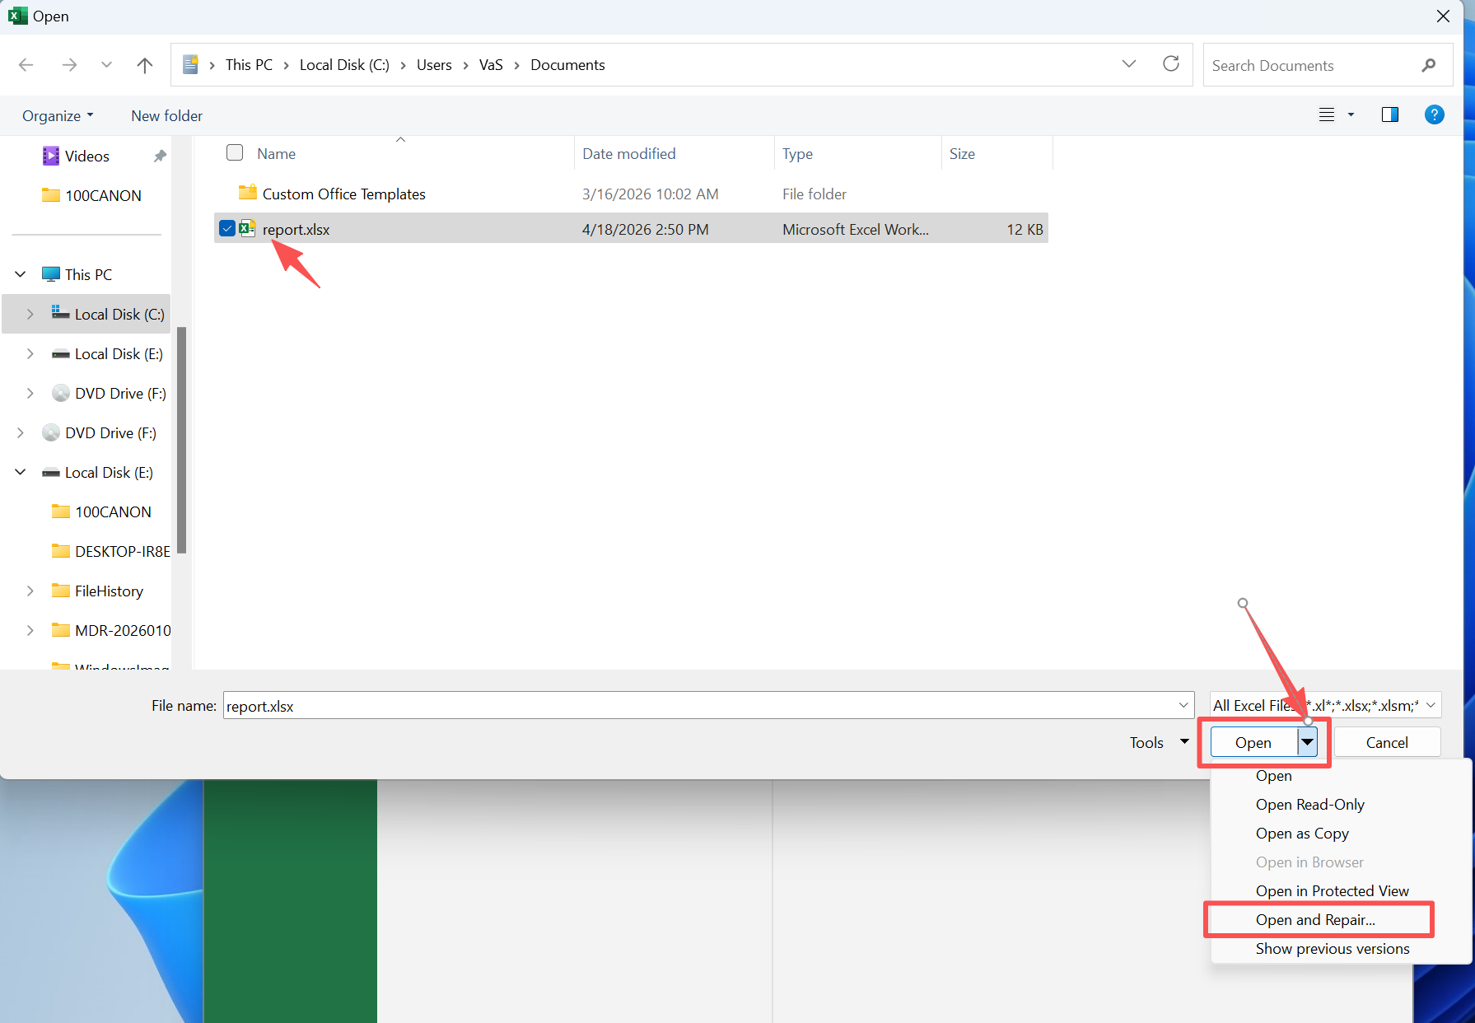Sort by Type column header
The height and width of the screenshot is (1023, 1475).
pyautogui.click(x=797, y=154)
